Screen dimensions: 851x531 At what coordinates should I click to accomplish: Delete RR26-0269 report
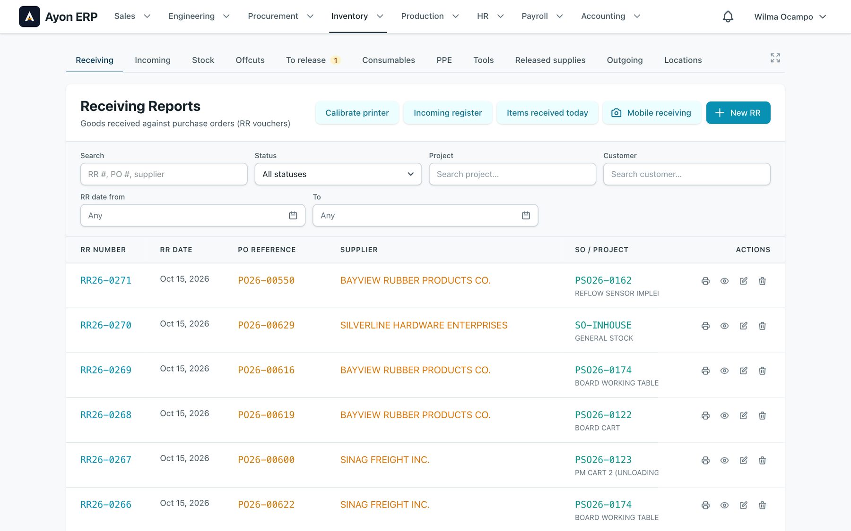[762, 371]
